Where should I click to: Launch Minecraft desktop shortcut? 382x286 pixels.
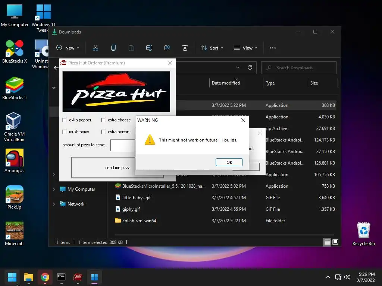(x=15, y=234)
